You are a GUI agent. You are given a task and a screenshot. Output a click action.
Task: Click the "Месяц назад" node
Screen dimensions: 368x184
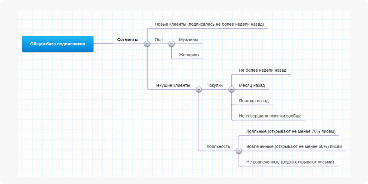[252, 85]
